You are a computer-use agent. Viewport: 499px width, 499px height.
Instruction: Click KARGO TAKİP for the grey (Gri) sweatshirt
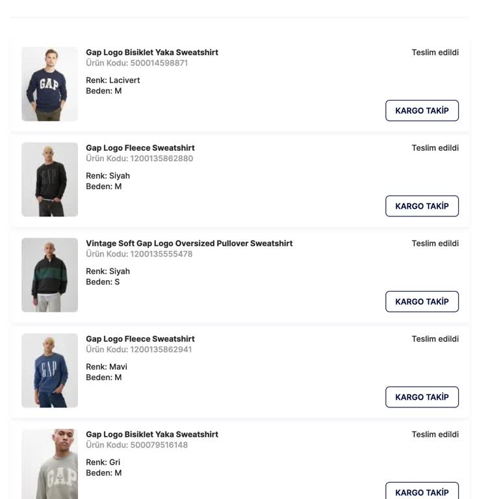422,492
